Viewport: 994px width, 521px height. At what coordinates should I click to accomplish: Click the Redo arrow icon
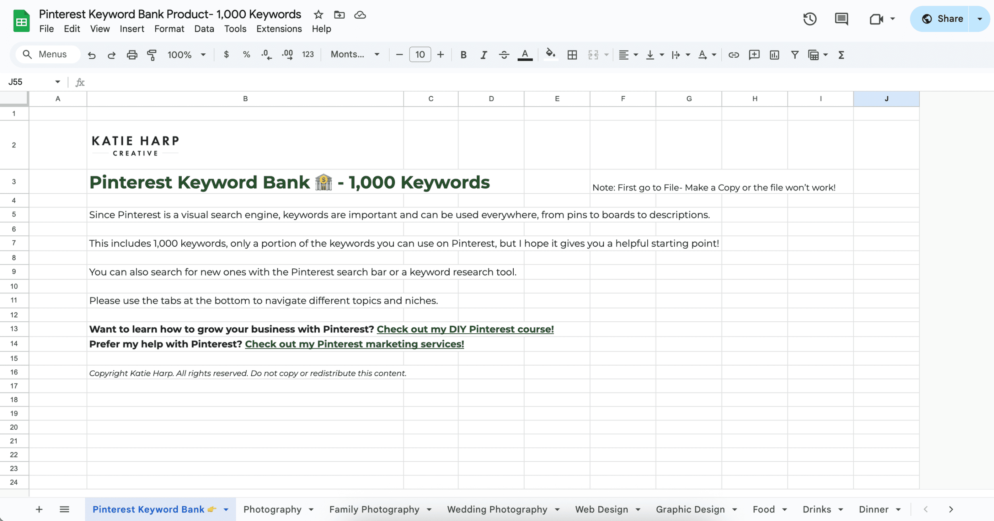pos(111,55)
